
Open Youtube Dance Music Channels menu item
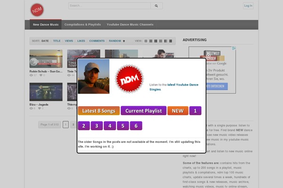[130, 24]
